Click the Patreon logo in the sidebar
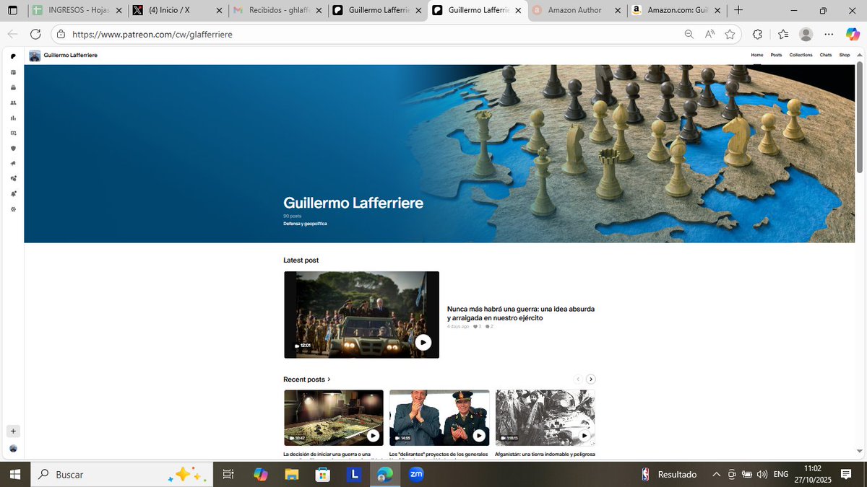The width and height of the screenshot is (867, 487). (13, 56)
